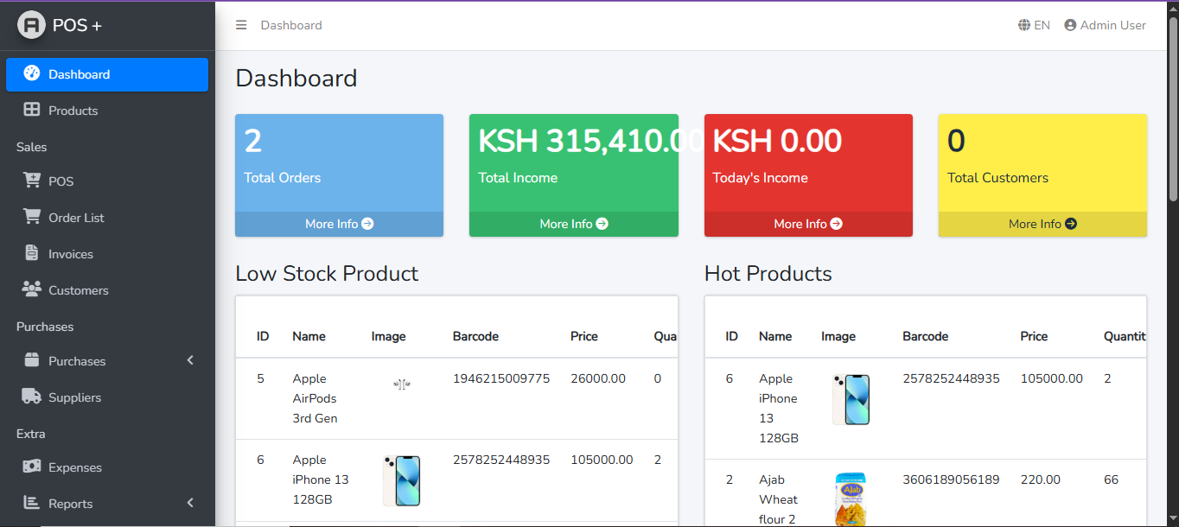1179x527 pixels.
Task: Select Sales section in the sidebar
Action: [x=31, y=147]
